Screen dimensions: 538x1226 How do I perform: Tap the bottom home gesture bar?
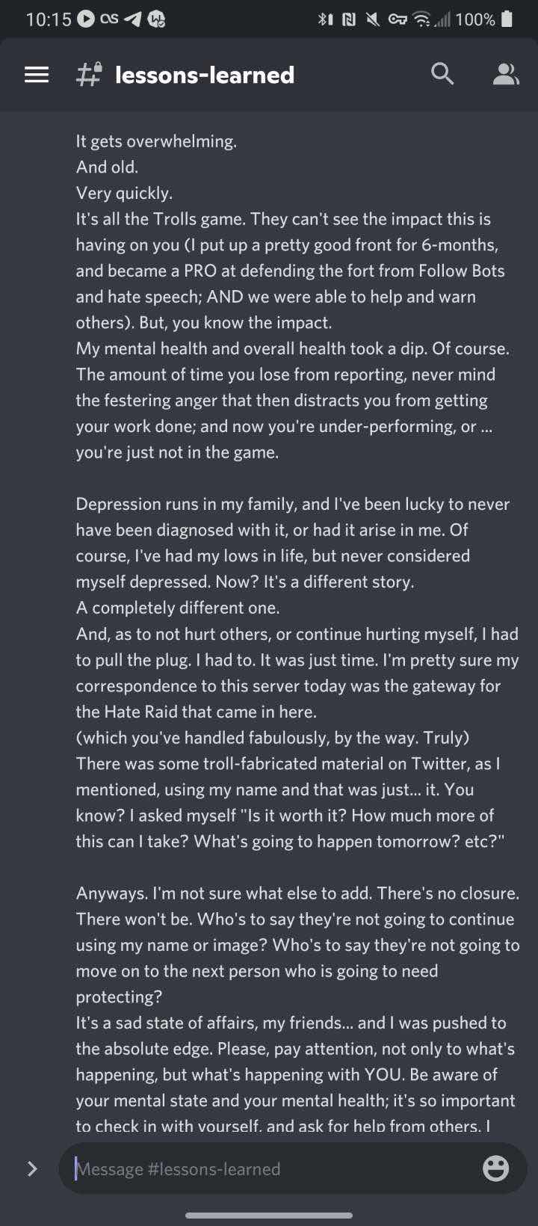pyautogui.click(x=269, y=1216)
